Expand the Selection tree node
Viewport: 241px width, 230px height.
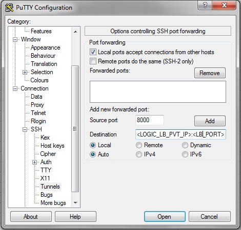click(x=25, y=72)
